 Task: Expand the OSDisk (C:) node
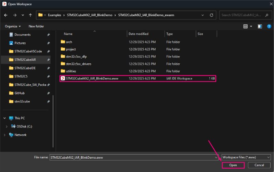7,126
